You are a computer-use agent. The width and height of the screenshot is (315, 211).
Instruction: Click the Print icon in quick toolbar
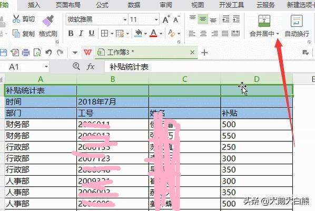(26, 53)
